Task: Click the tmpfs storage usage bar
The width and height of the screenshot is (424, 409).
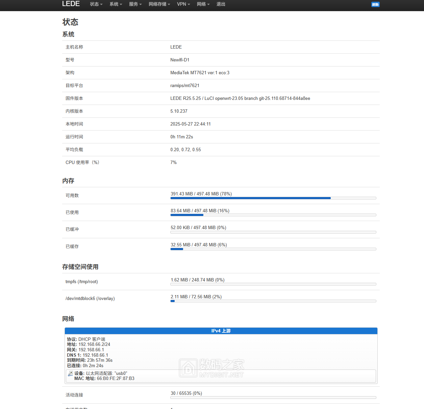Action: (273, 284)
